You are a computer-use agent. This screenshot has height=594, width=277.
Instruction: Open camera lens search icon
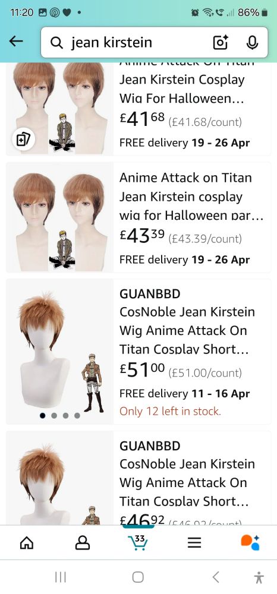(220, 42)
